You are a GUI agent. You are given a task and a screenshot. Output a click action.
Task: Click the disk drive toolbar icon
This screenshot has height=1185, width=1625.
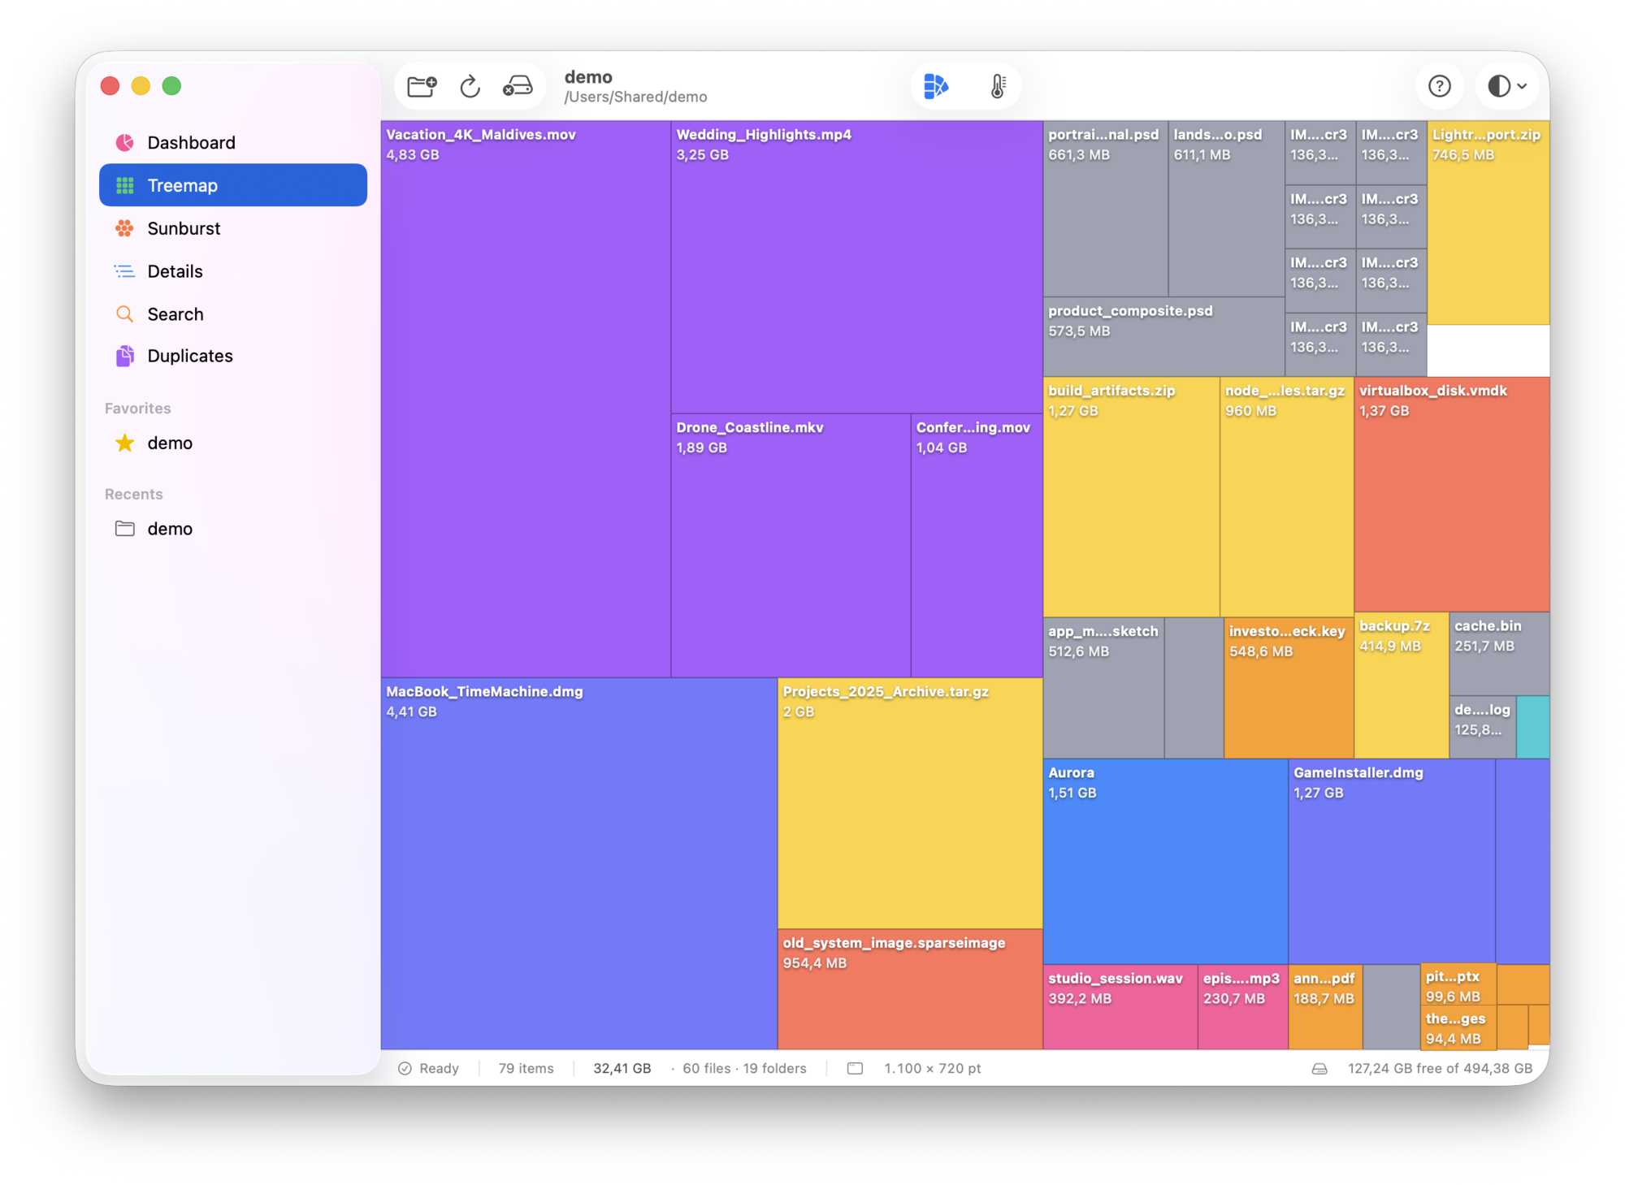[x=518, y=86]
